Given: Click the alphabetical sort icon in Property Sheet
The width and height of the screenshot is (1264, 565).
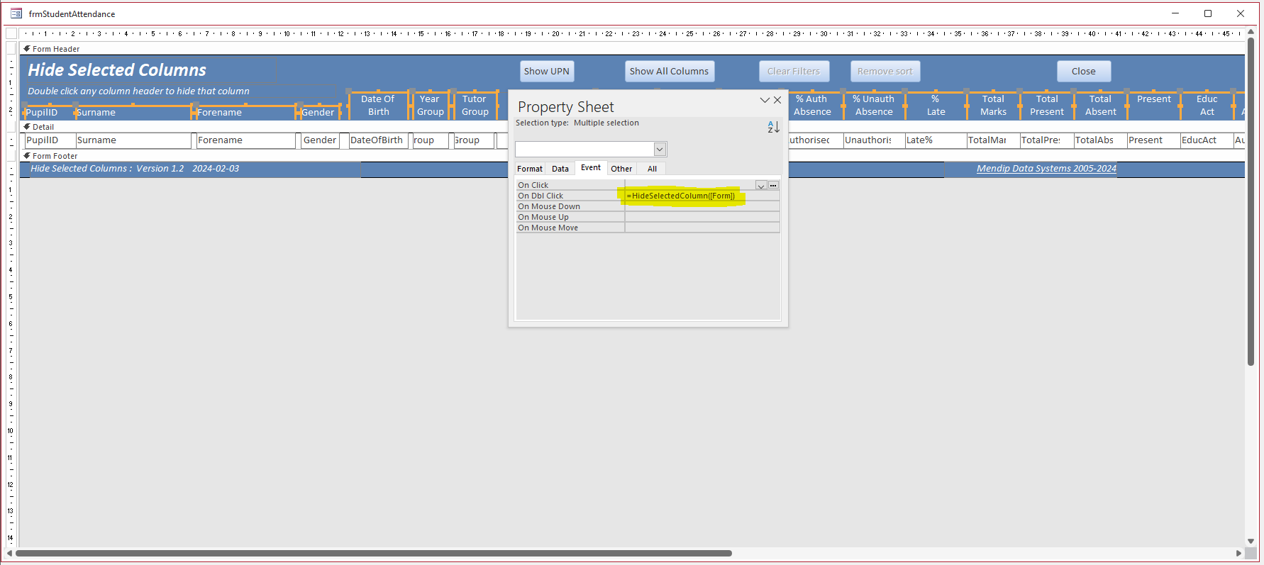Looking at the screenshot, I should click(773, 127).
